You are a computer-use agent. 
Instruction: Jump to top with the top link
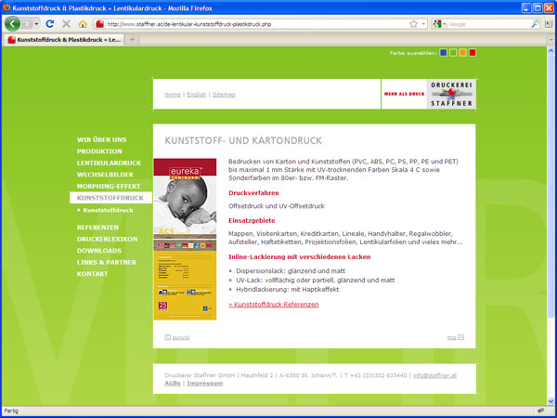click(451, 338)
